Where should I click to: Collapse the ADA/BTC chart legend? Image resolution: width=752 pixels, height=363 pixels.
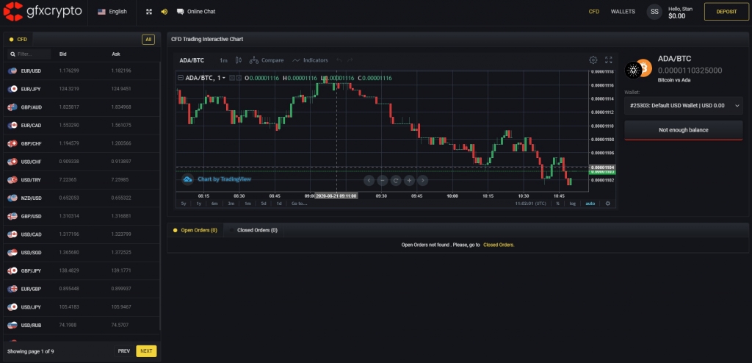(181, 78)
